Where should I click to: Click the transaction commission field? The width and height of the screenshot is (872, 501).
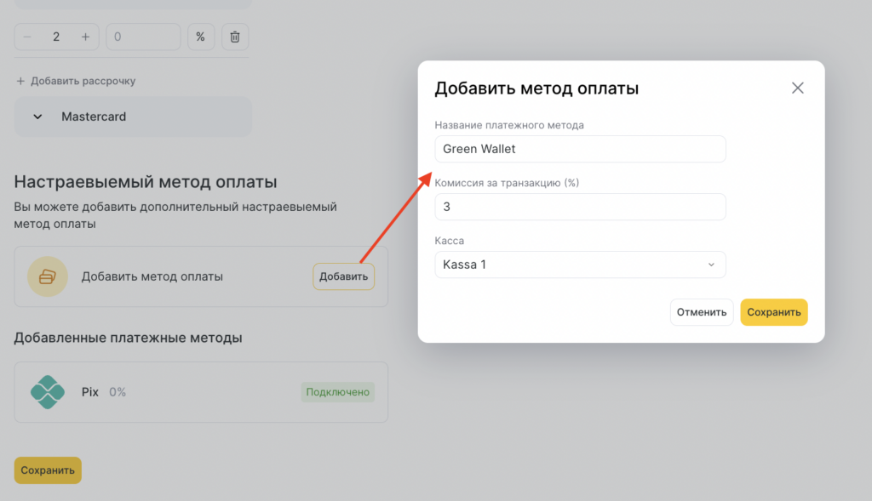pos(579,207)
